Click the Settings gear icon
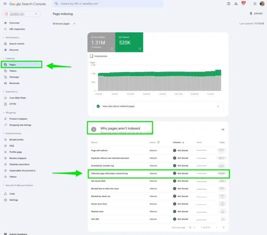267x235 pixels. click(x=5, y=200)
